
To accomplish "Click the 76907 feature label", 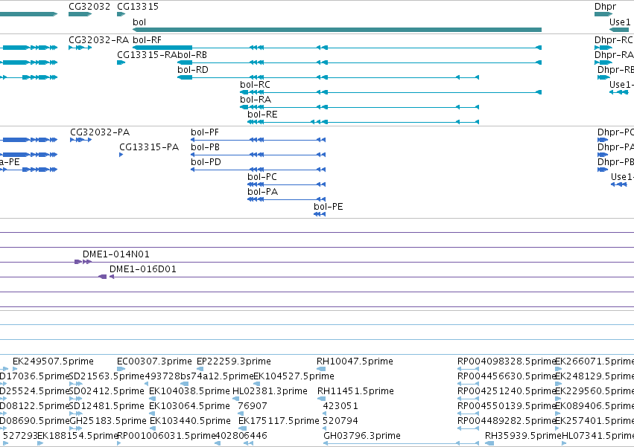I will pos(253,406).
